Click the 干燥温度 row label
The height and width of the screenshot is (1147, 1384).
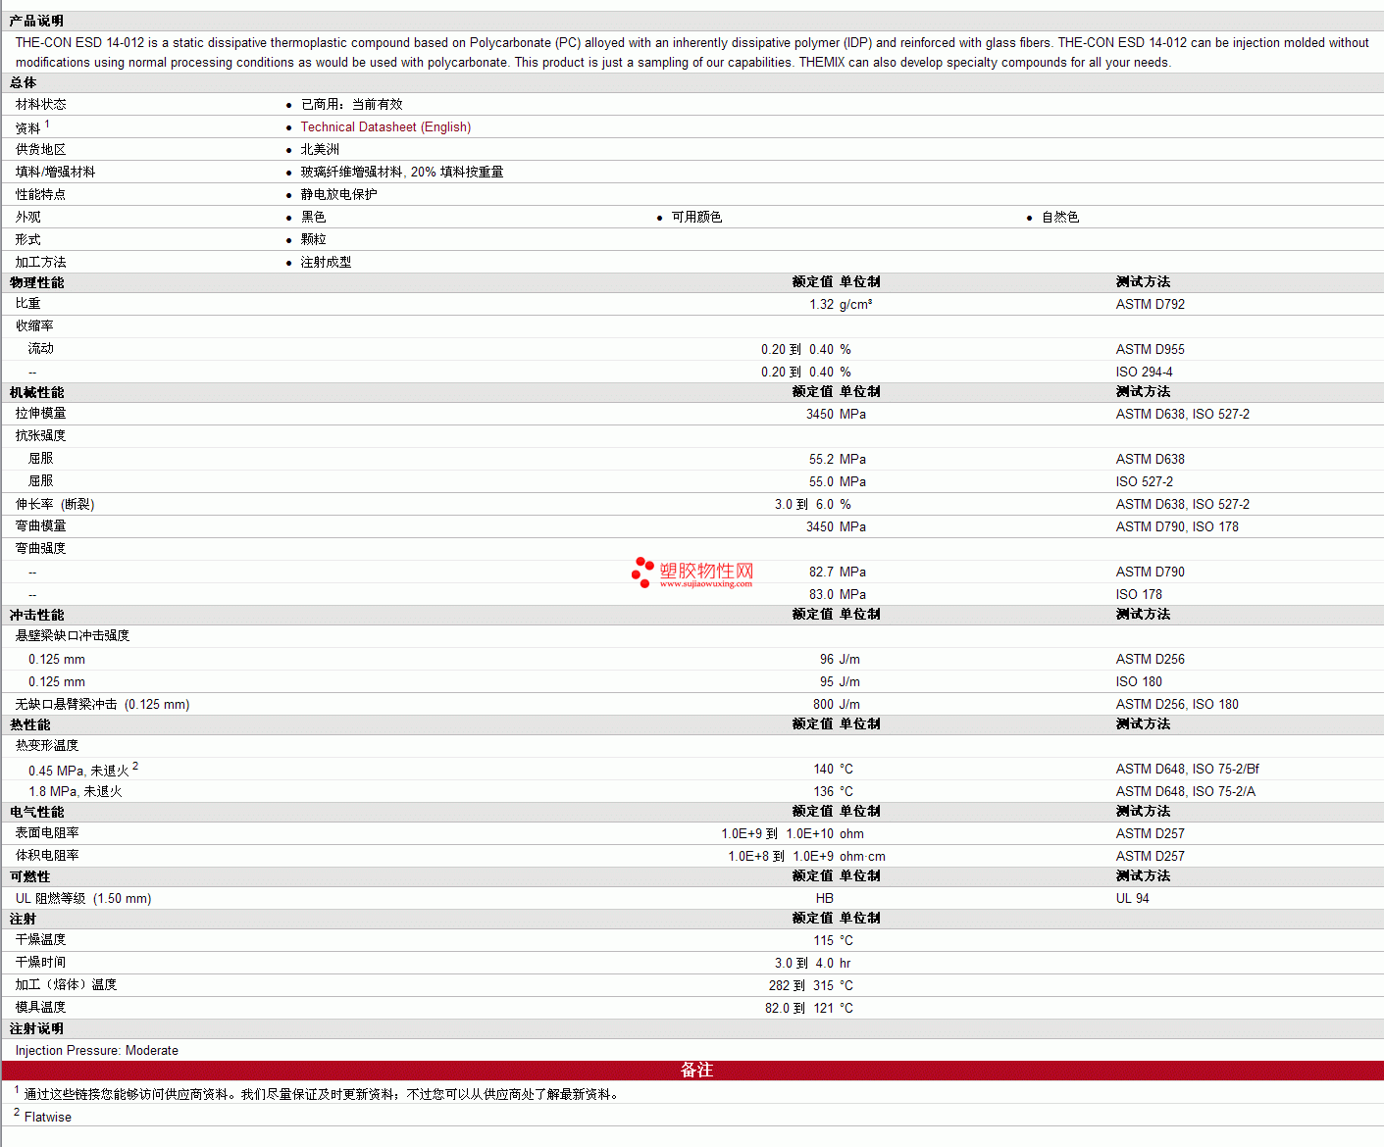[x=41, y=940]
